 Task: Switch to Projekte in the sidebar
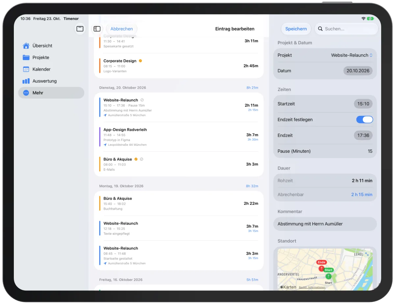(51, 57)
